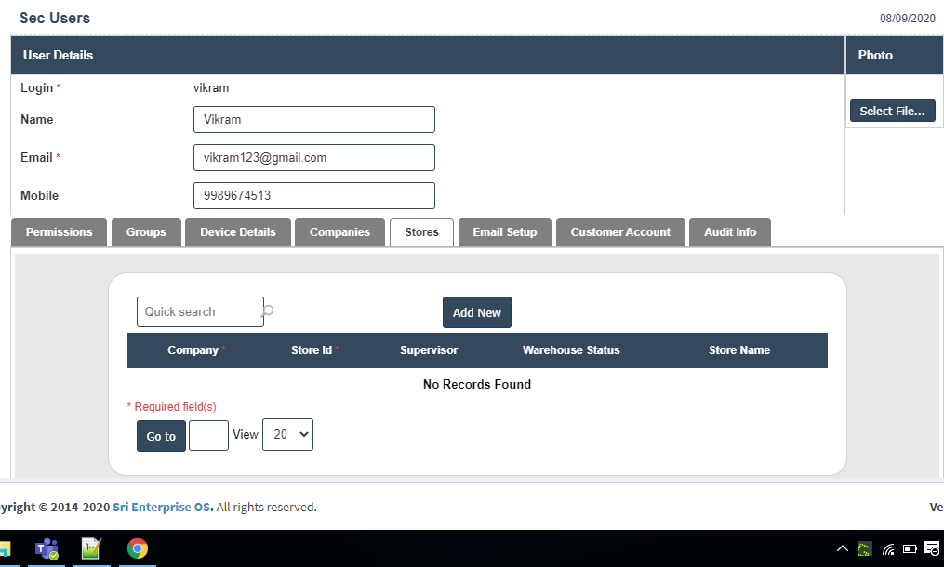Follow the Sri Enterprise OS link
This screenshot has width=944, height=567.
click(163, 508)
